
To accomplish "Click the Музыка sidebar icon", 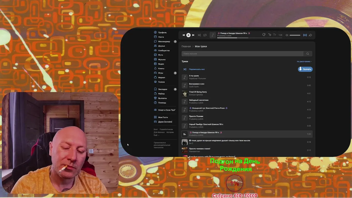I will tap(155, 59).
